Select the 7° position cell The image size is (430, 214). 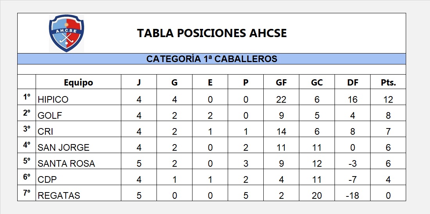pos(27,193)
